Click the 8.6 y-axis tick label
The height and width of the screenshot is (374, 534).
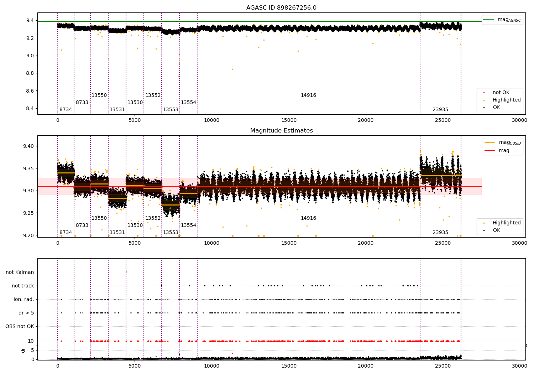(30, 91)
